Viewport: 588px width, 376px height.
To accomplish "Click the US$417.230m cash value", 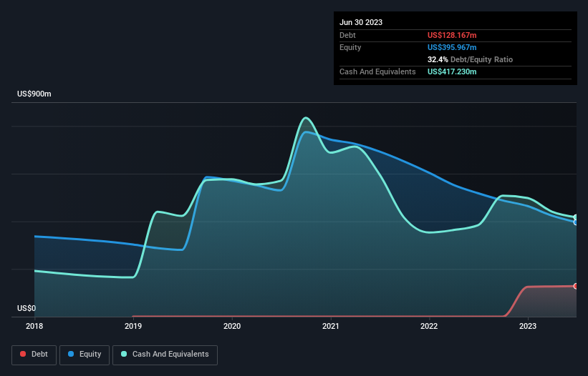I will click(x=452, y=71).
